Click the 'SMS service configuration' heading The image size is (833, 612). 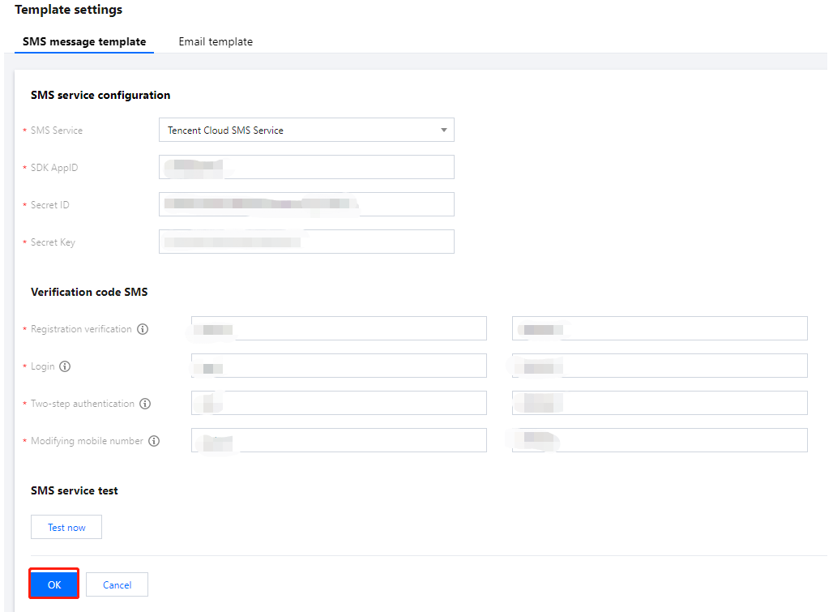point(100,95)
